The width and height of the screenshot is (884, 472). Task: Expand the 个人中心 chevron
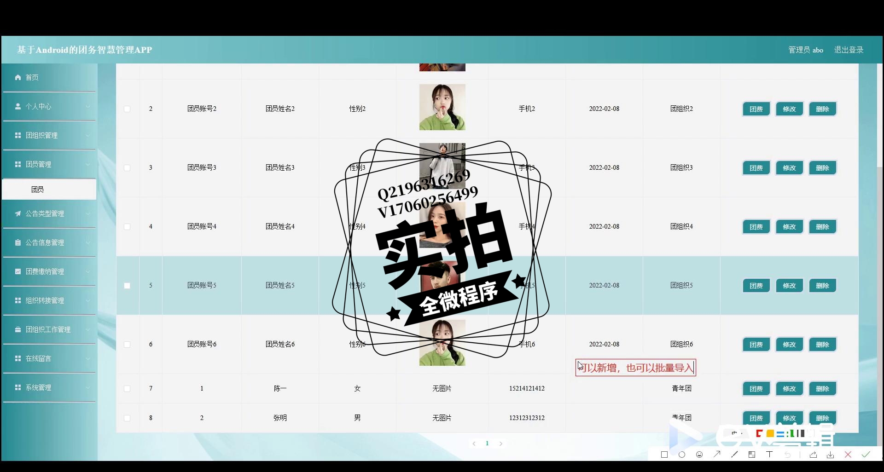(87, 106)
